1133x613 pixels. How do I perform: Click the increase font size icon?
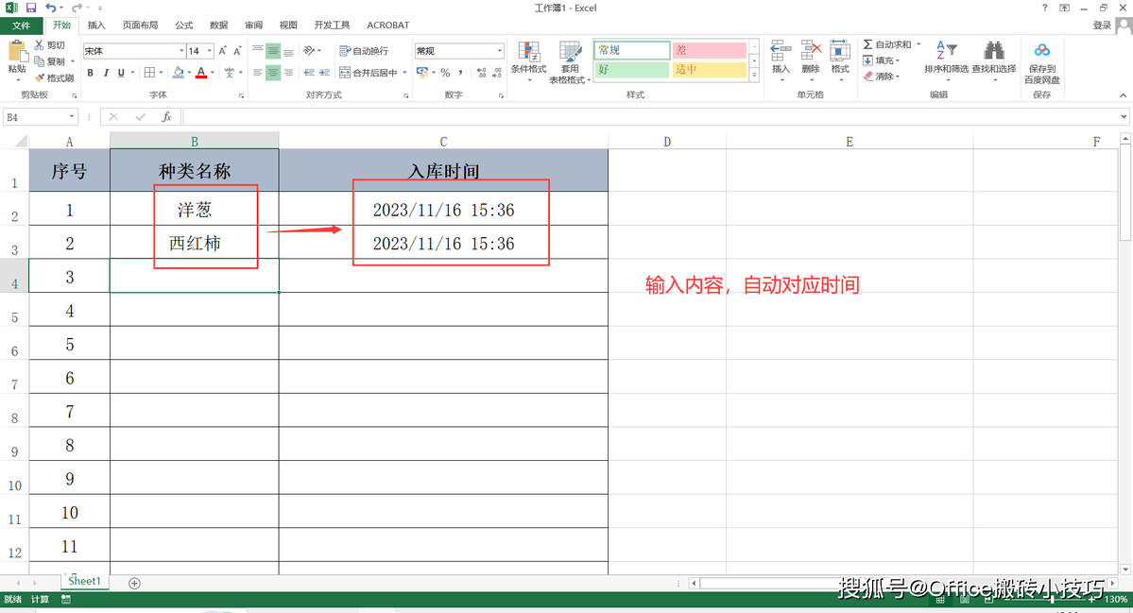point(223,51)
